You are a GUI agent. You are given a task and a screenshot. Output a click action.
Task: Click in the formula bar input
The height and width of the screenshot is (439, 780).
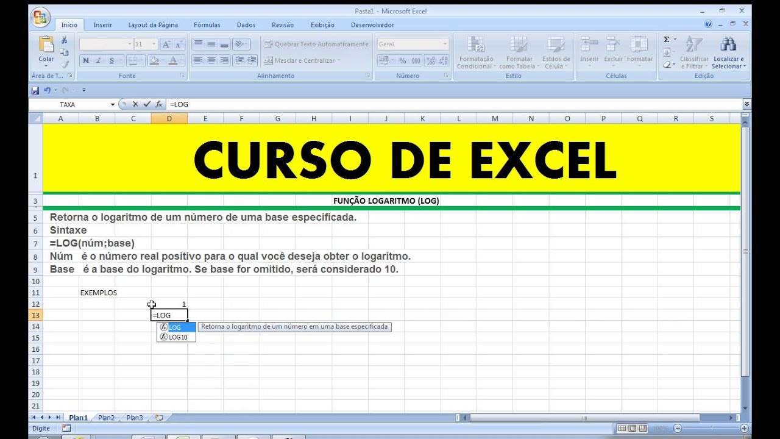click(x=454, y=104)
